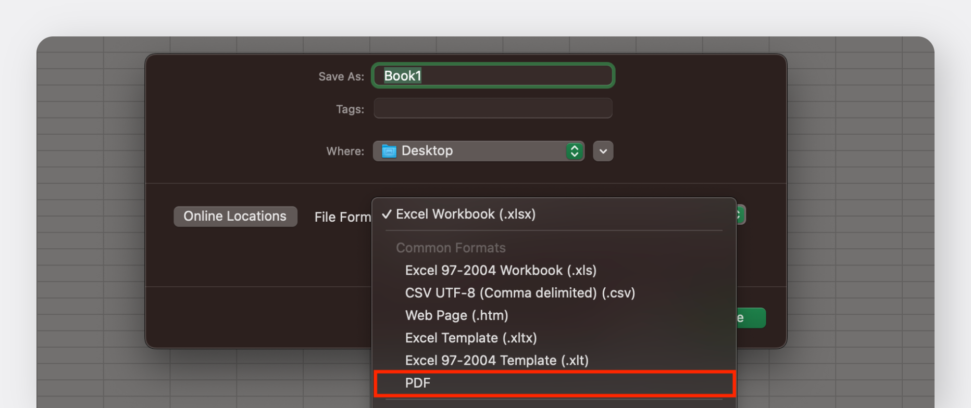Click the Common Formats section header

(451, 248)
